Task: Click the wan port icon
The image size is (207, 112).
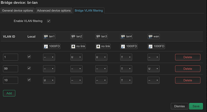Action: tap(150, 37)
